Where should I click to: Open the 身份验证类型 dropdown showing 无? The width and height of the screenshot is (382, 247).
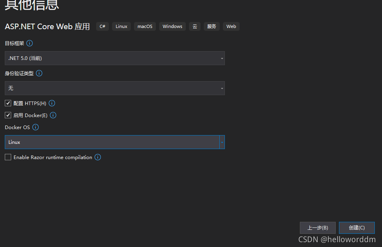point(115,88)
